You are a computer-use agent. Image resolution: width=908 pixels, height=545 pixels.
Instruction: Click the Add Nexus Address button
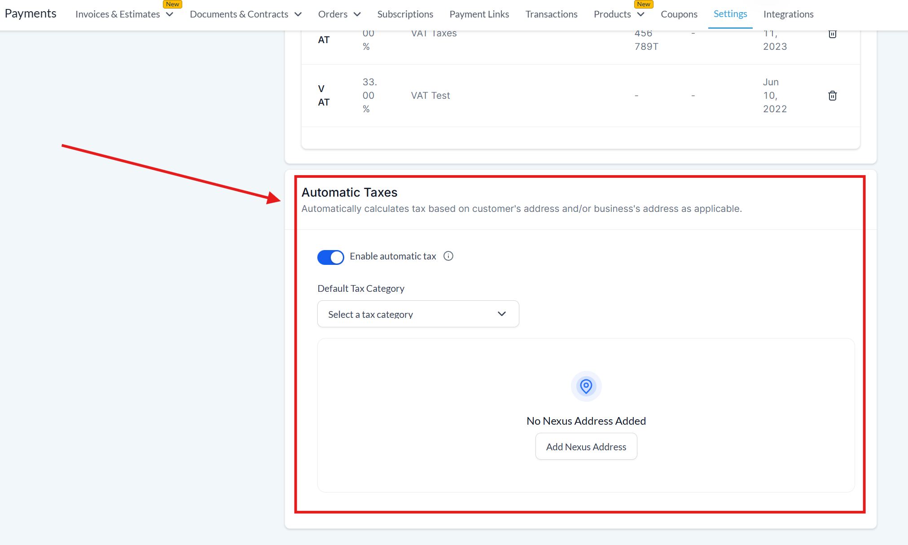point(586,447)
